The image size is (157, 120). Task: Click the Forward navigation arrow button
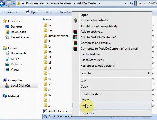click(x=9, y=3)
